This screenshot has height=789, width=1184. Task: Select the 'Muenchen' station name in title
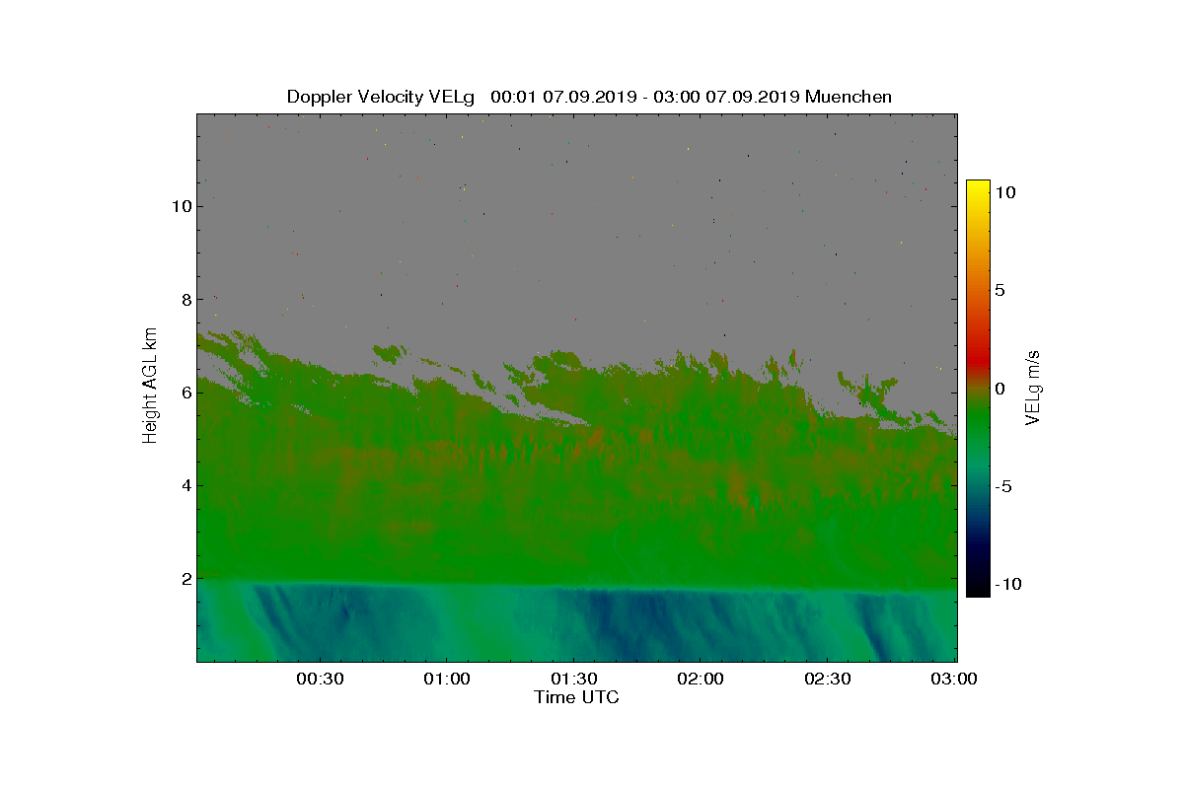[849, 97]
